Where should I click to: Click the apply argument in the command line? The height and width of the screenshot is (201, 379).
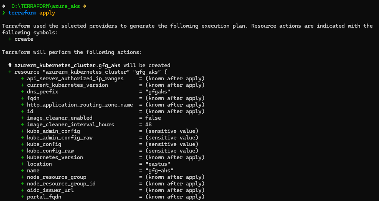pyautogui.click(x=47, y=13)
